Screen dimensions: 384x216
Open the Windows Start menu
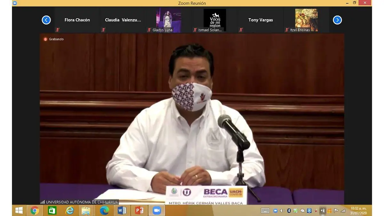(19, 210)
